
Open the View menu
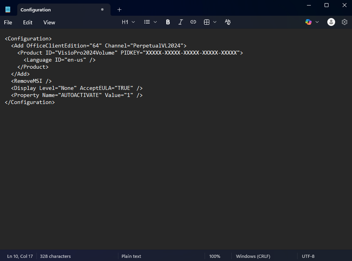coord(49,22)
